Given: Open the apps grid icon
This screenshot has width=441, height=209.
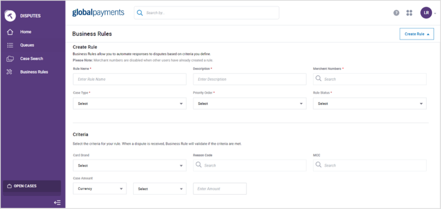Looking at the screenshot, I should click(409, 13).
